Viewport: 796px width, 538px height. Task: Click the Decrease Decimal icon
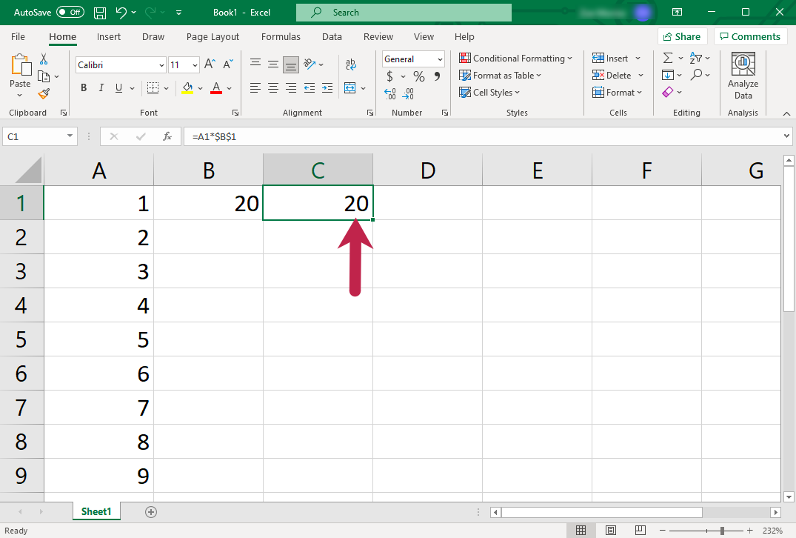(x=408, y=93)
